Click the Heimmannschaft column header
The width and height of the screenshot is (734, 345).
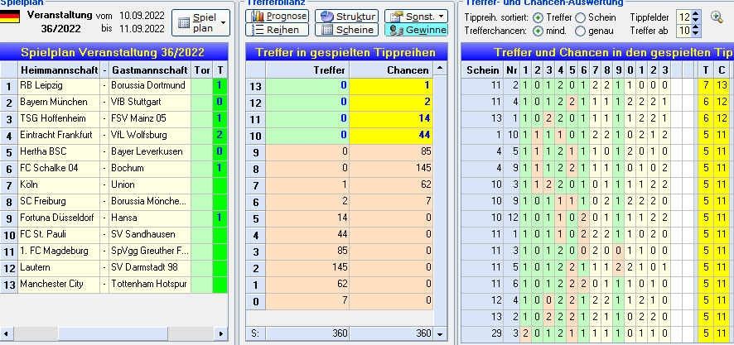pos(59,70)
